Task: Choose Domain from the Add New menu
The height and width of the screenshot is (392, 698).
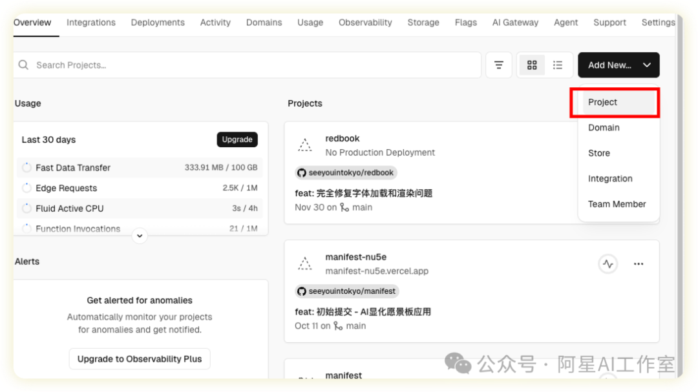Action: coord(619,128)
